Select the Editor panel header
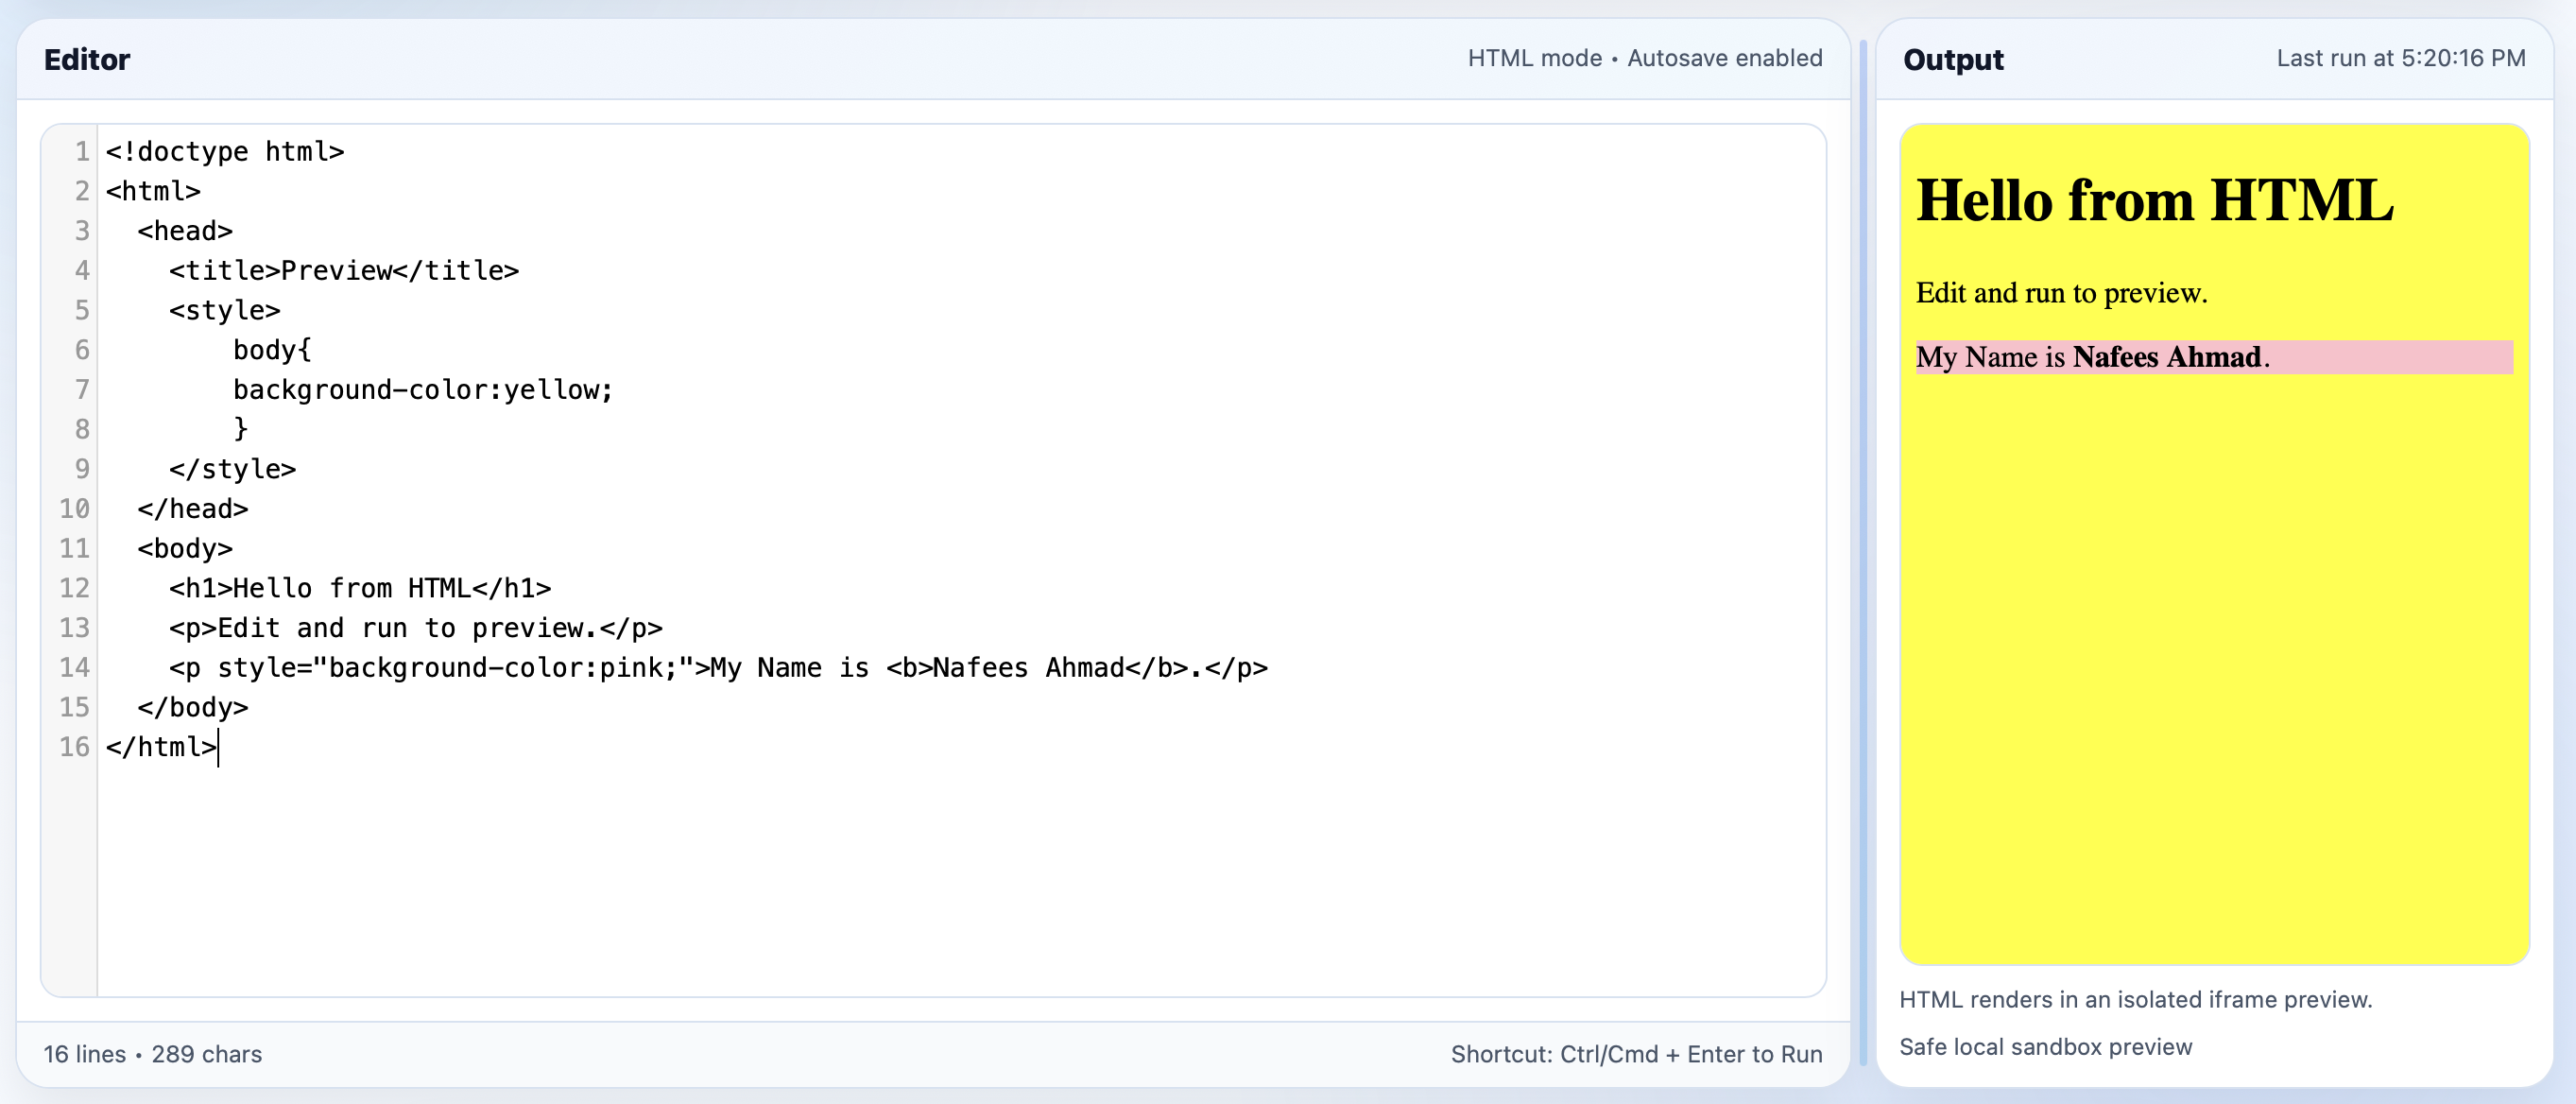The height and width of the screenshot is (1104, 2576). pyautogui.click(x=88, y=58)
